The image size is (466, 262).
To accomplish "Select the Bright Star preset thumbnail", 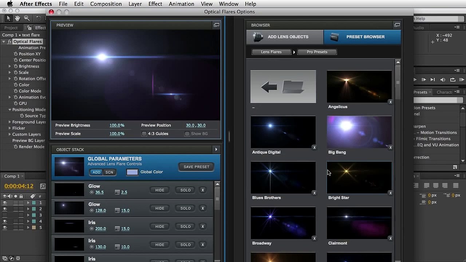I will coord(359,177).
